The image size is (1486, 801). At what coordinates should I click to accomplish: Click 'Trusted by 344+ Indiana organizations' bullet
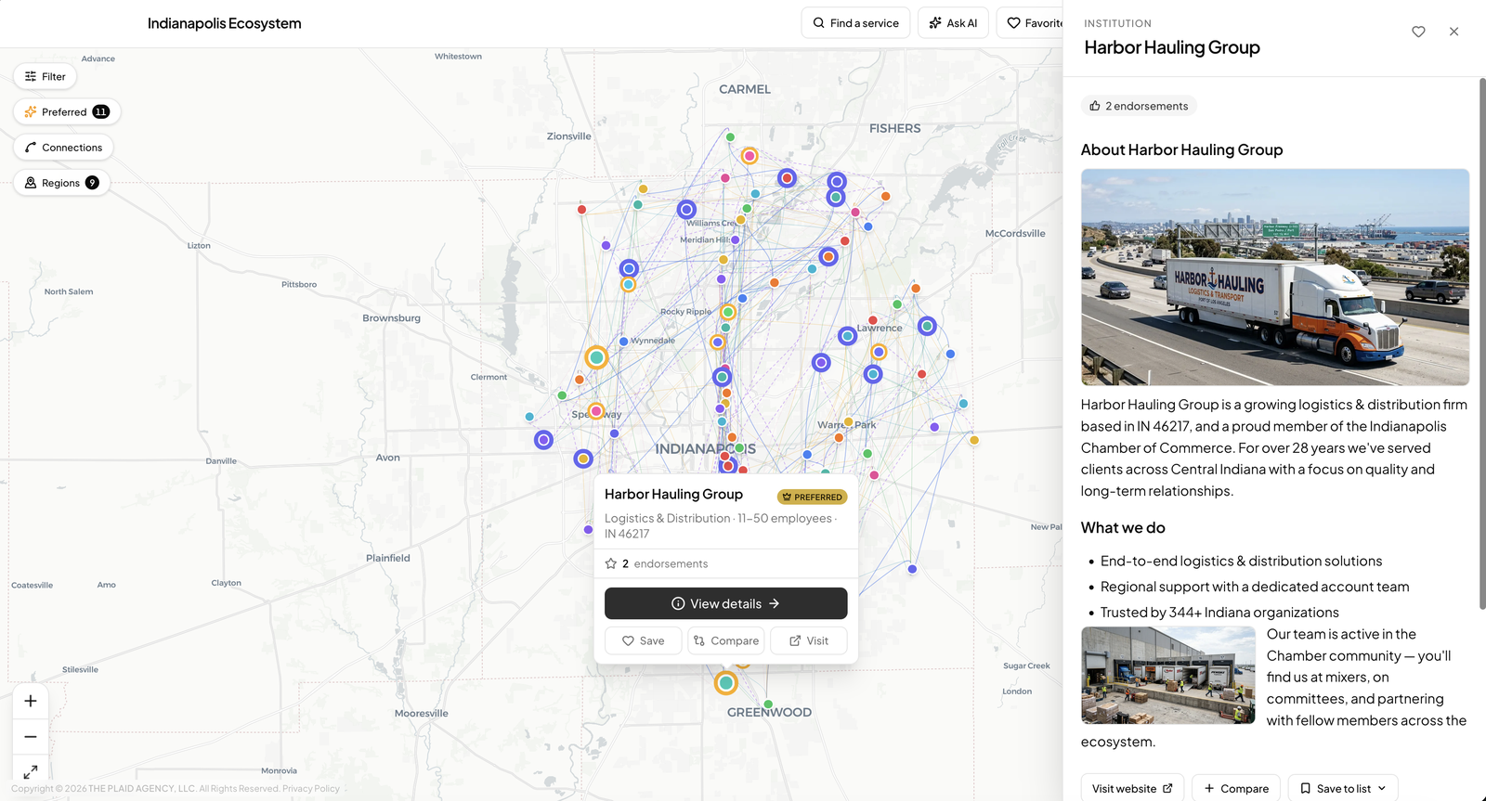(1219, 613)
